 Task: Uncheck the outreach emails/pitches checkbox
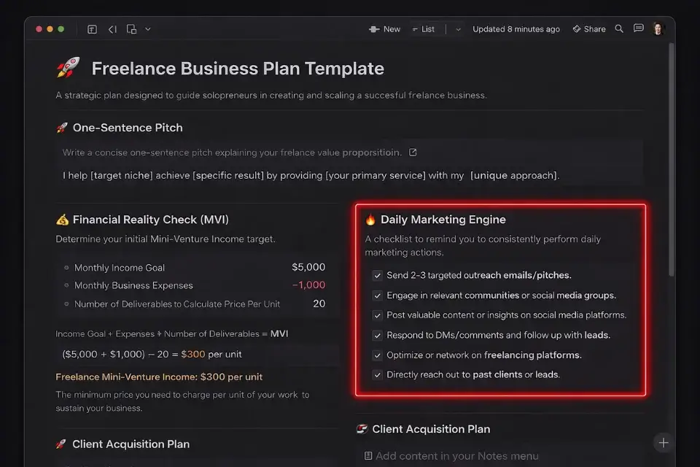click(x=377, y=275)
